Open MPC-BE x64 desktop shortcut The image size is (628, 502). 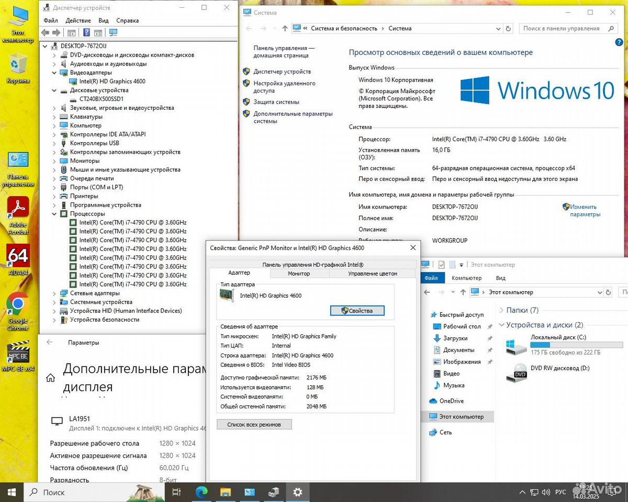pos(18,357)
